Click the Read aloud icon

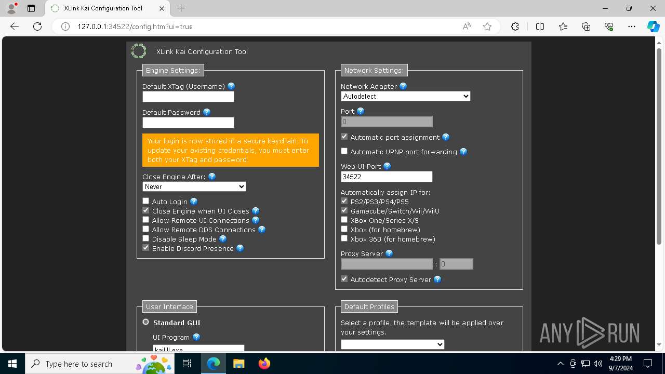(467, 26)
